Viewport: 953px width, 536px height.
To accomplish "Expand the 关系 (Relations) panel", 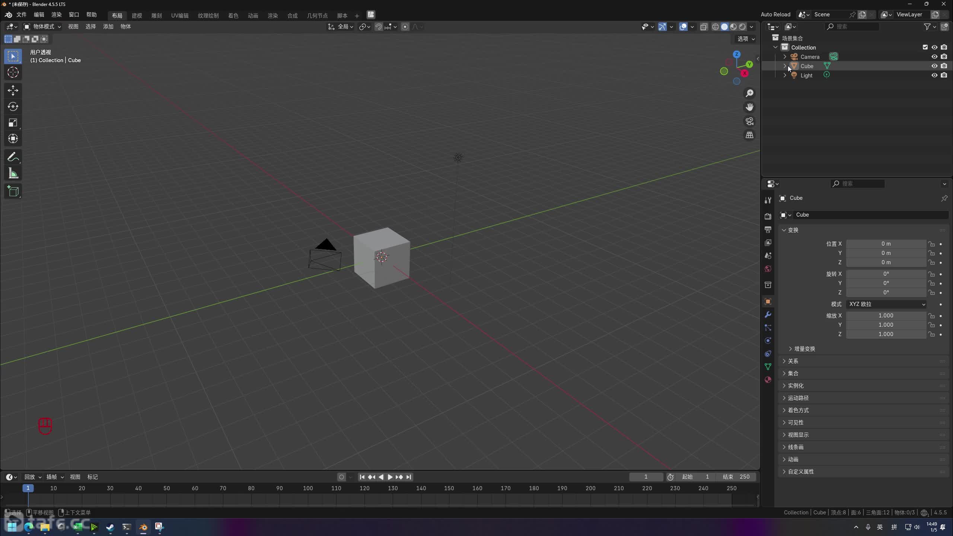I will click(x=793, y=361).
